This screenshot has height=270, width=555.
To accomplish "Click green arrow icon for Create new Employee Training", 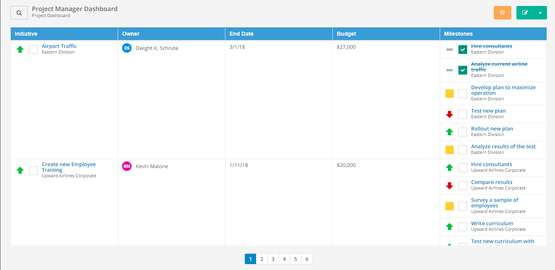I will pyautogui.click(x=20, y=170).
